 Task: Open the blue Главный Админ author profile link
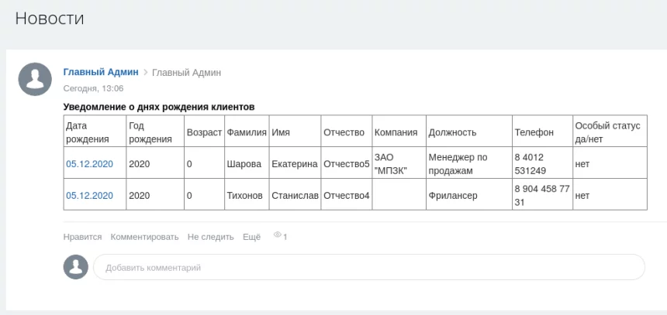coord(101,72)
